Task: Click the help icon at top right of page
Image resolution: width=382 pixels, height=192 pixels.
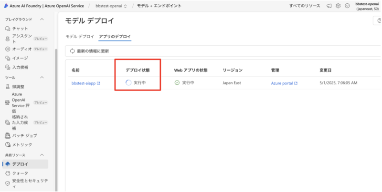Action: (x=379, y=21)
